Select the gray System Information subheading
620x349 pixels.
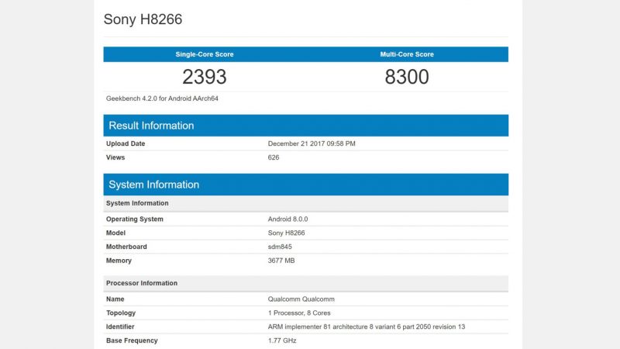pyautogui.click(x=137, y=203)
